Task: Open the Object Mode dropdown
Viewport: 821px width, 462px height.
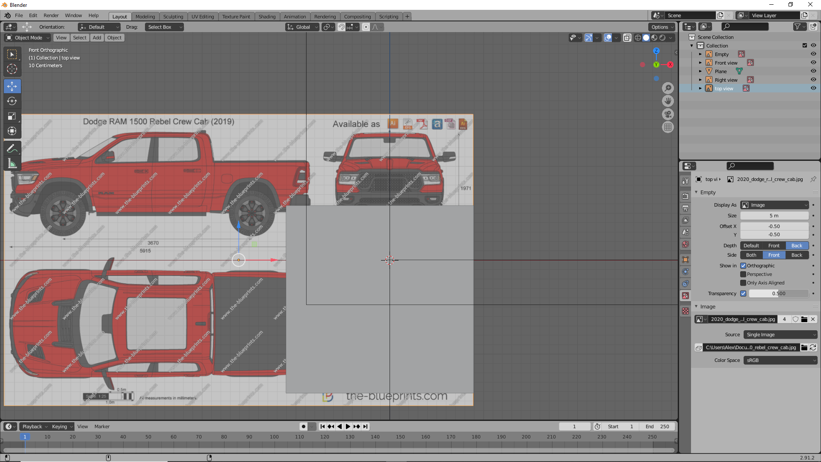Action: pyautogui.click(x=28, y=38)
